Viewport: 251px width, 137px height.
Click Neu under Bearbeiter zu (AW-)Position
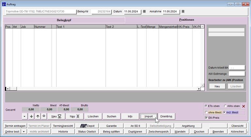(x=217, y=86)
